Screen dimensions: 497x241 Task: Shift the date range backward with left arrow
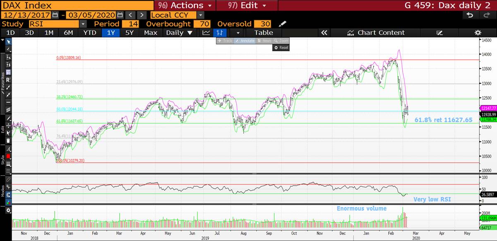[131, 15]
